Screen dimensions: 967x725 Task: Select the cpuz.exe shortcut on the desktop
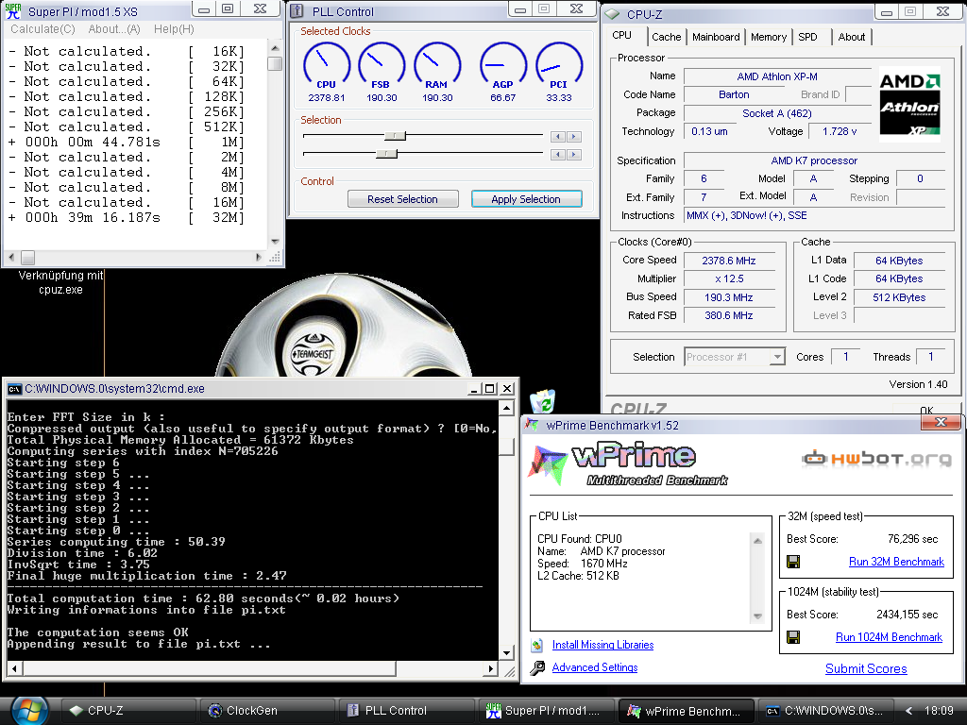60,282
